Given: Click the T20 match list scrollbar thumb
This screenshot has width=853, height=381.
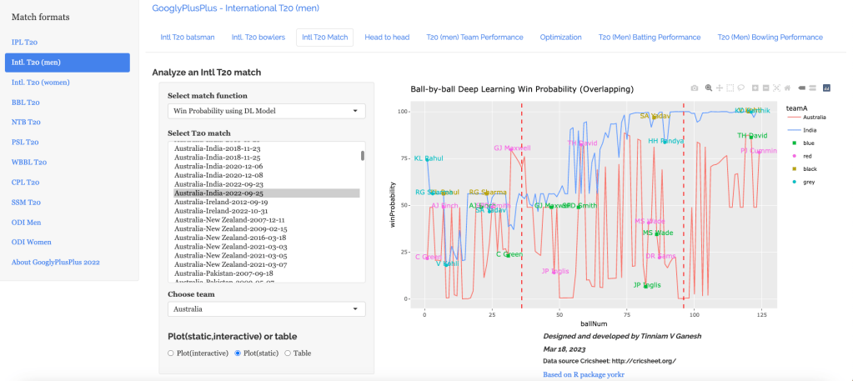Looking at the screenshot, I should pos(362,155).
